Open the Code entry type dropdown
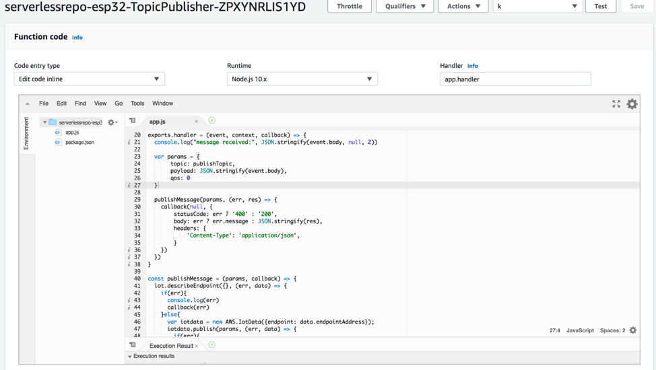Image resolution: width=656 pixels, height=370 pixels. (x=89, y=79)
